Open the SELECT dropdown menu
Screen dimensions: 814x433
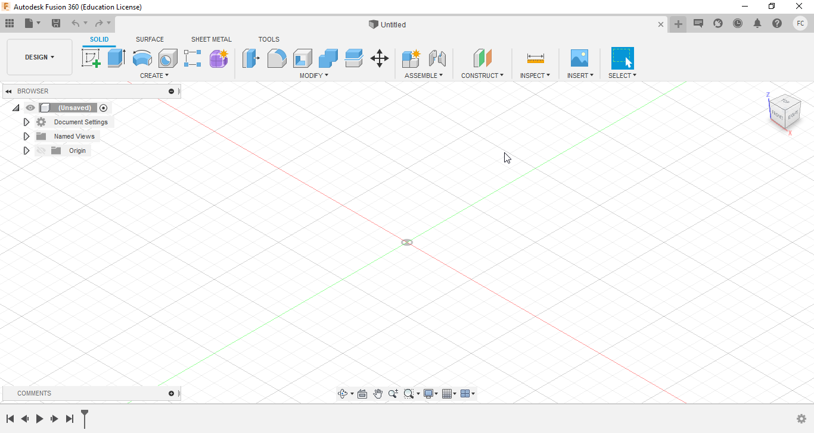623,76
